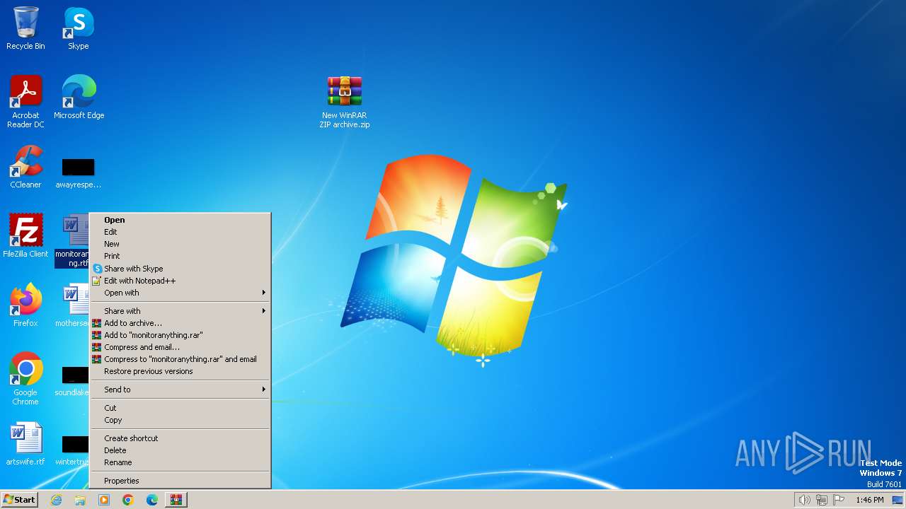The image size is (906, 509).
Task: Click the Show desktop button
Action: tap(898, 500)
